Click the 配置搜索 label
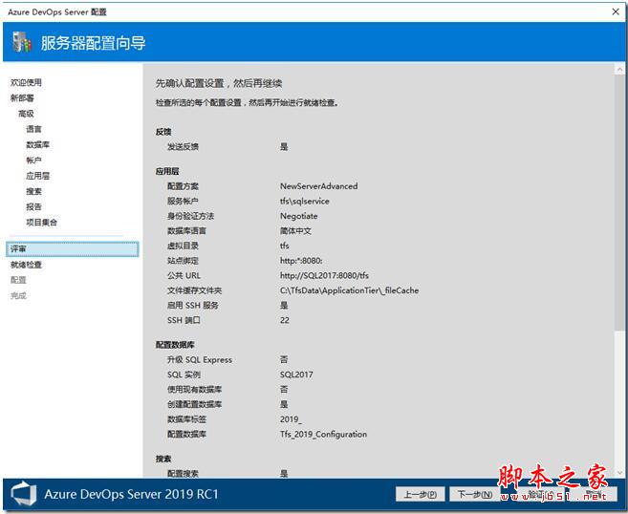Screen dimensions: 628x514 (x=183, y=474)
